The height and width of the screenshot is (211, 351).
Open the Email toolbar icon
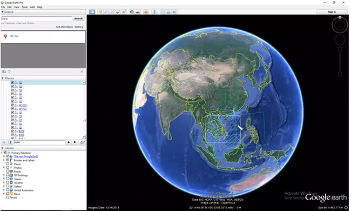163,12
